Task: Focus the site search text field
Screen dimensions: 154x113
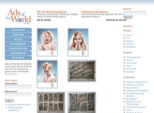Action: tap(135, 14)
